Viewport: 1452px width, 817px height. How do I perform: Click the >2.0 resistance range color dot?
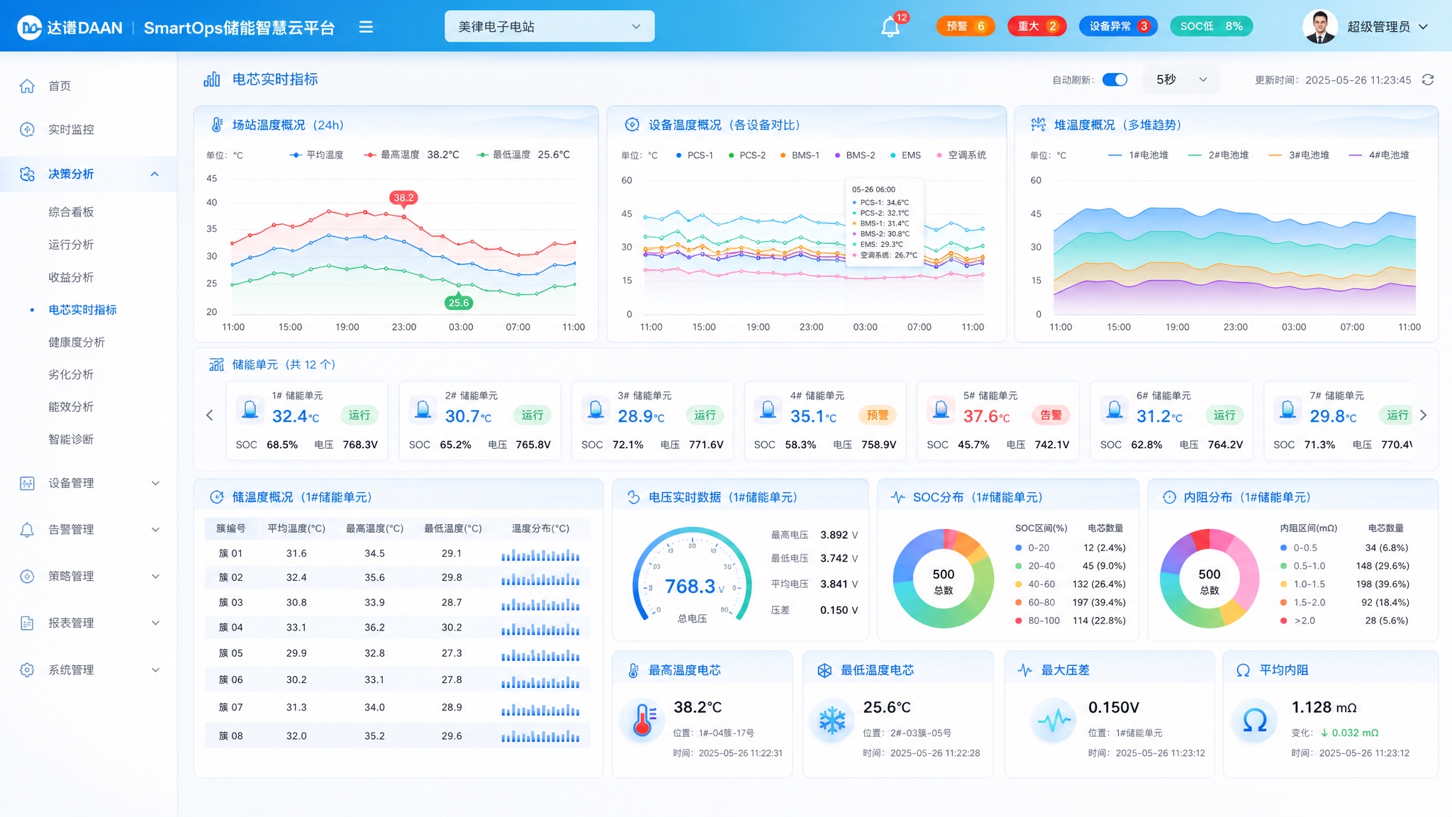tap(1284, 621)
